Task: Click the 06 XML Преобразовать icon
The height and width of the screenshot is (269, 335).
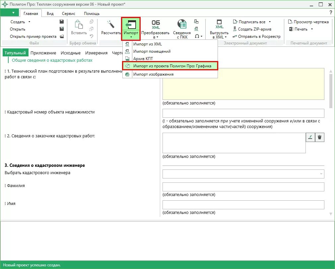Action: 156,25
